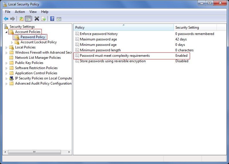Select Password must meet complexity requirements policy
Screen dimensions: 229x164
[114, 56]
